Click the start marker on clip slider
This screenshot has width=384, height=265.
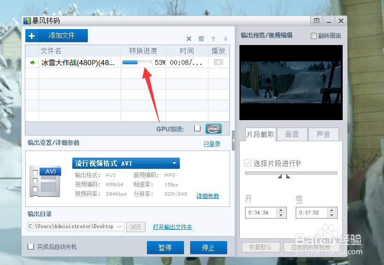[280, 176]
